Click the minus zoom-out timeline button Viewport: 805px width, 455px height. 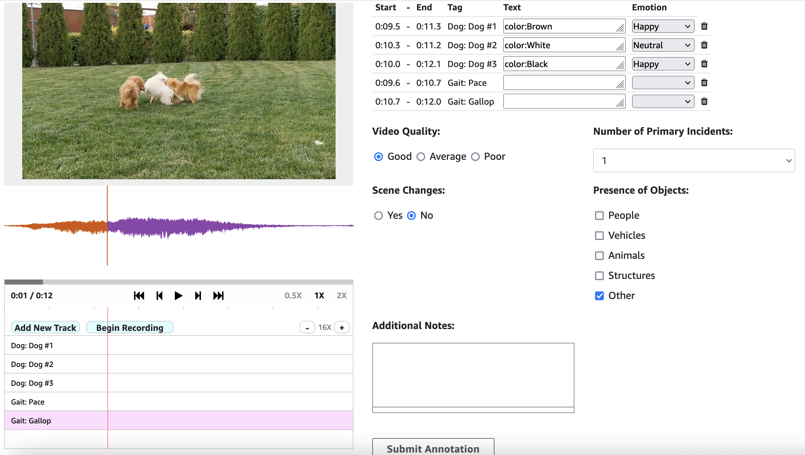coord(307,327)
